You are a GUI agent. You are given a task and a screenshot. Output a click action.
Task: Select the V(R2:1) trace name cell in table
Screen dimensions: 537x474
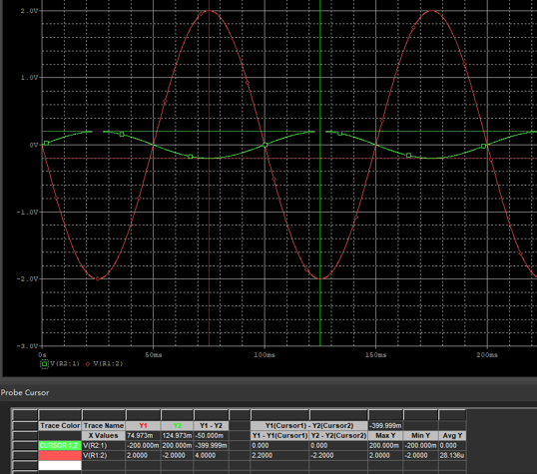coord(104,446)
